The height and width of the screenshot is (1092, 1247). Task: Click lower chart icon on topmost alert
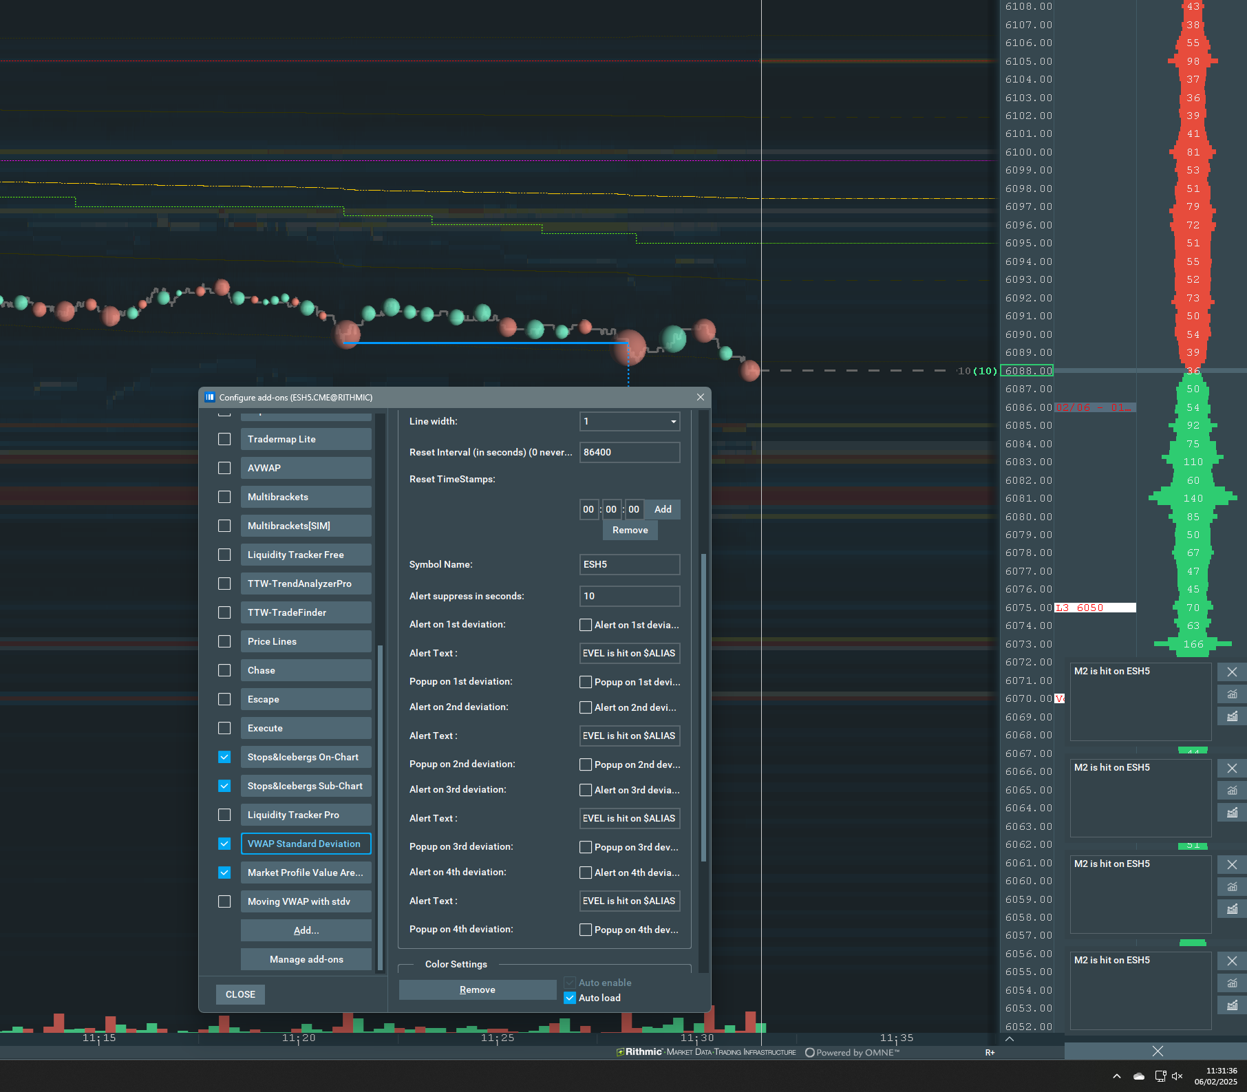tap(1232, 716)
